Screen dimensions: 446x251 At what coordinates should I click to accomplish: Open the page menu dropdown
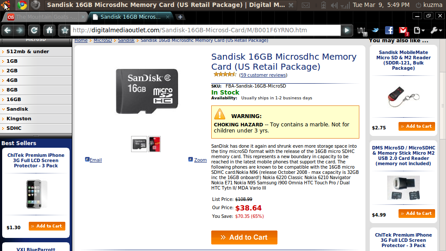(419, 31)
